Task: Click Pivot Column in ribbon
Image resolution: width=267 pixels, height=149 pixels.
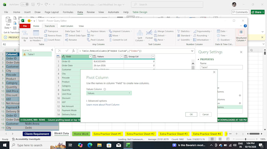Action: [95, 40]
